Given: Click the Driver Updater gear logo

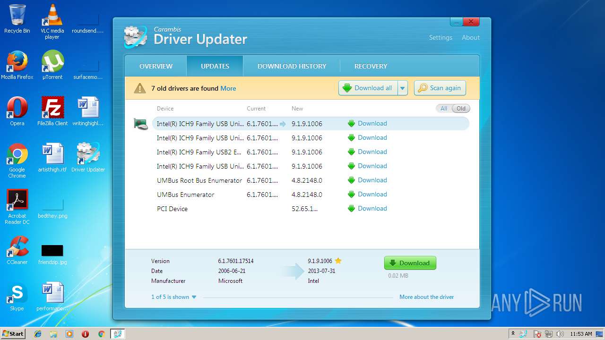Looking at the screenshot, I should [136, 37].
